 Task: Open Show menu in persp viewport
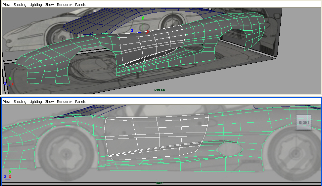[49, 5]
